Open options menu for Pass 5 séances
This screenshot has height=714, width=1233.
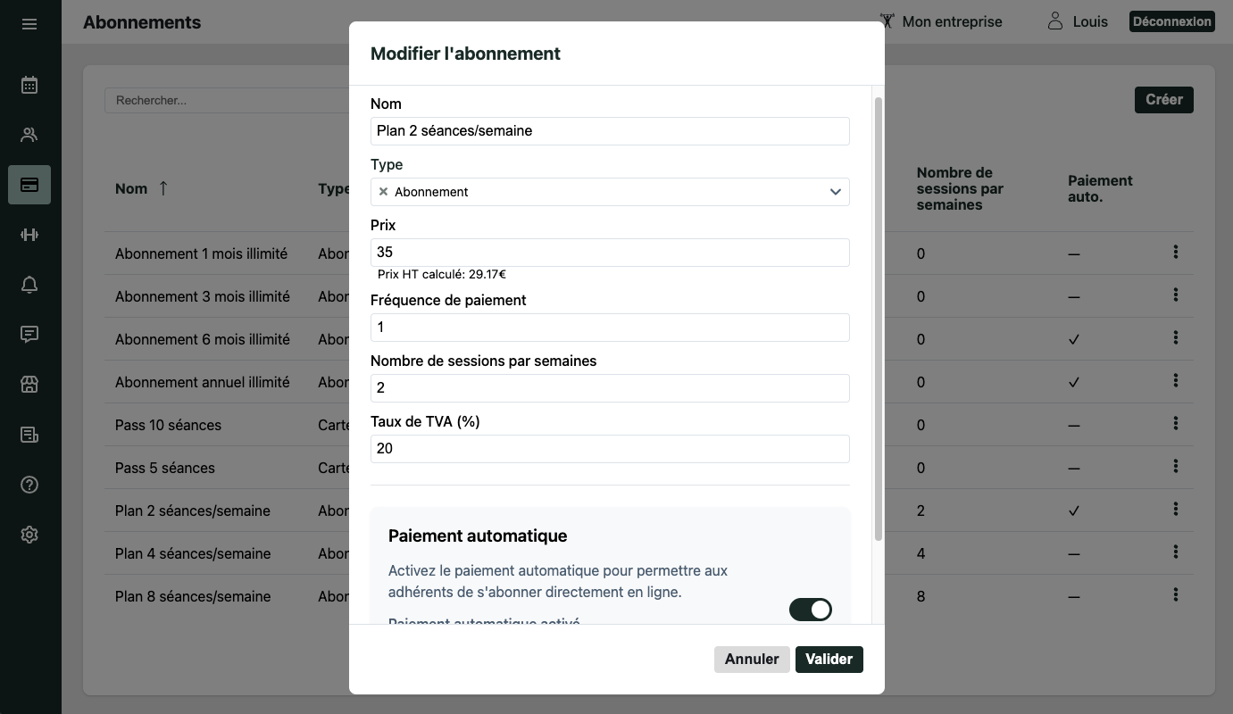click(x=1176, y=467)
